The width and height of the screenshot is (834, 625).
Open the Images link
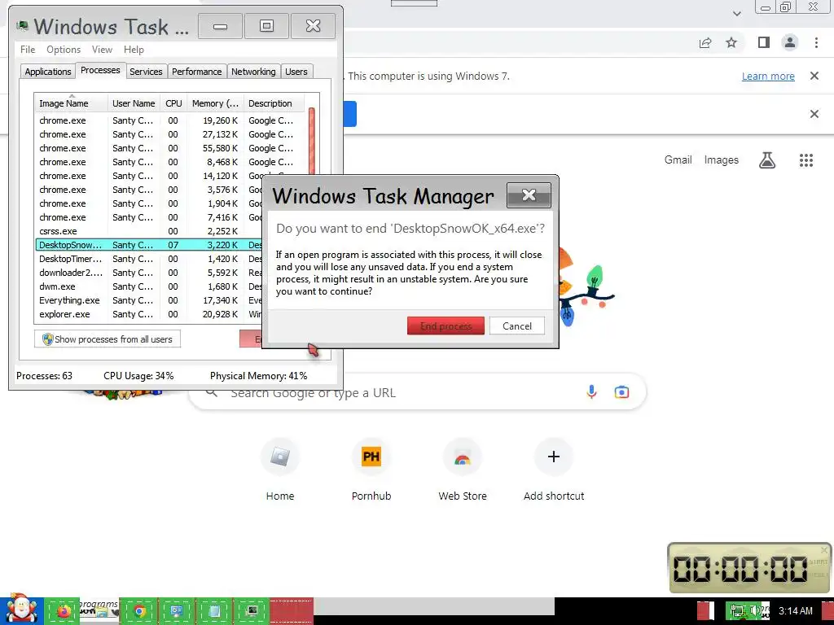tap(722, 160)
